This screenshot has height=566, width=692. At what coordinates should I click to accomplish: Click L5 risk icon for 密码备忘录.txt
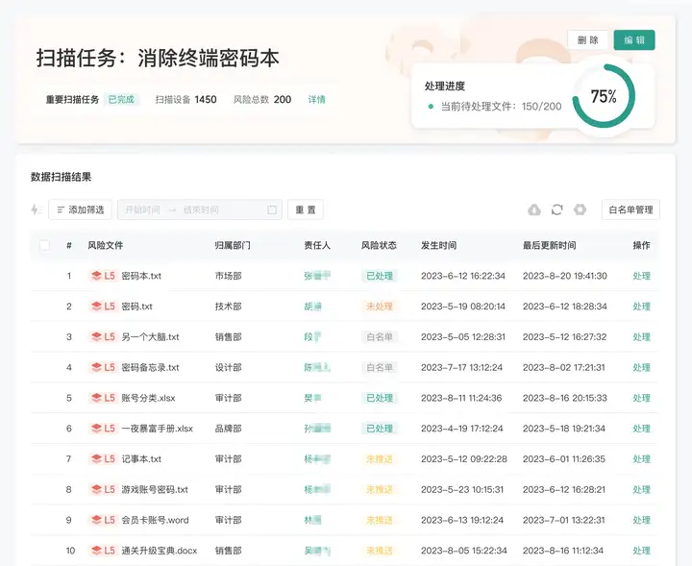click(x=103, y=367)
